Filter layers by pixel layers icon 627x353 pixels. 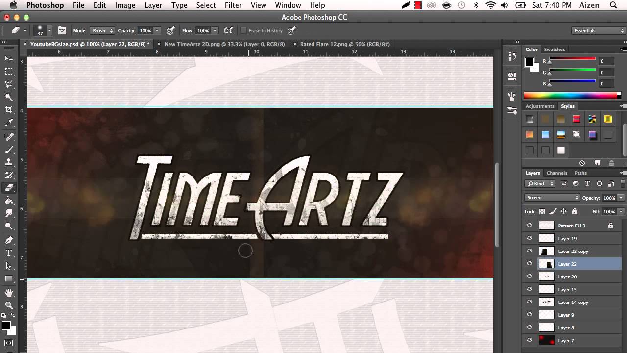pyautogui.click(x=564, y=184)
